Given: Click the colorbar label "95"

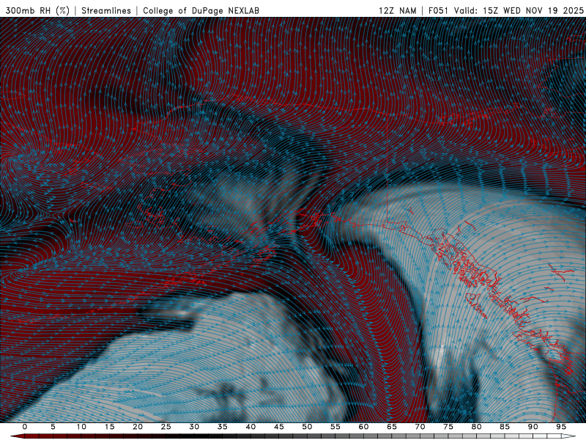Looking at the screenshot, I should (x=561, y=427).
